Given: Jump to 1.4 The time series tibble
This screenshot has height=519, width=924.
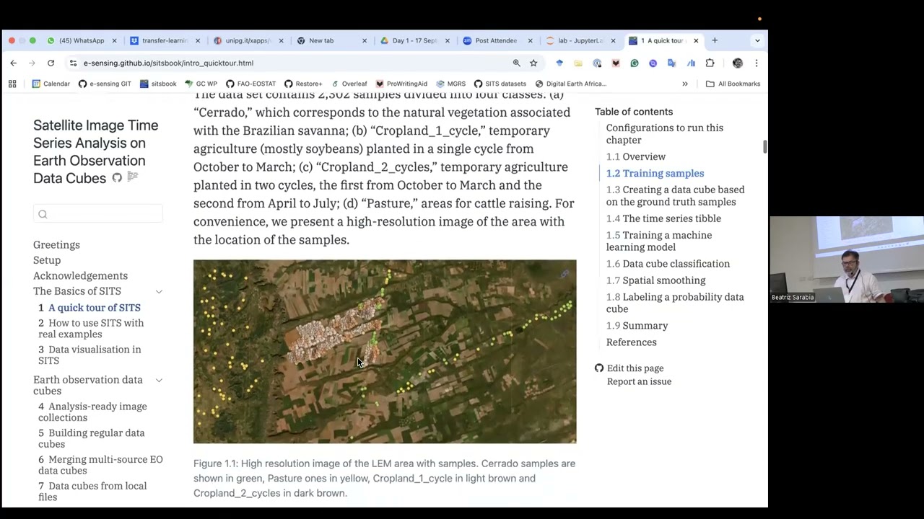Looking at the screenshot, I should (x=663, y=219).
